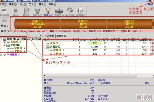This screenshot has height=102, width=154.
Task: Open the 查看(V) menu
Action: pyautogui.click(x=43, y=4)
